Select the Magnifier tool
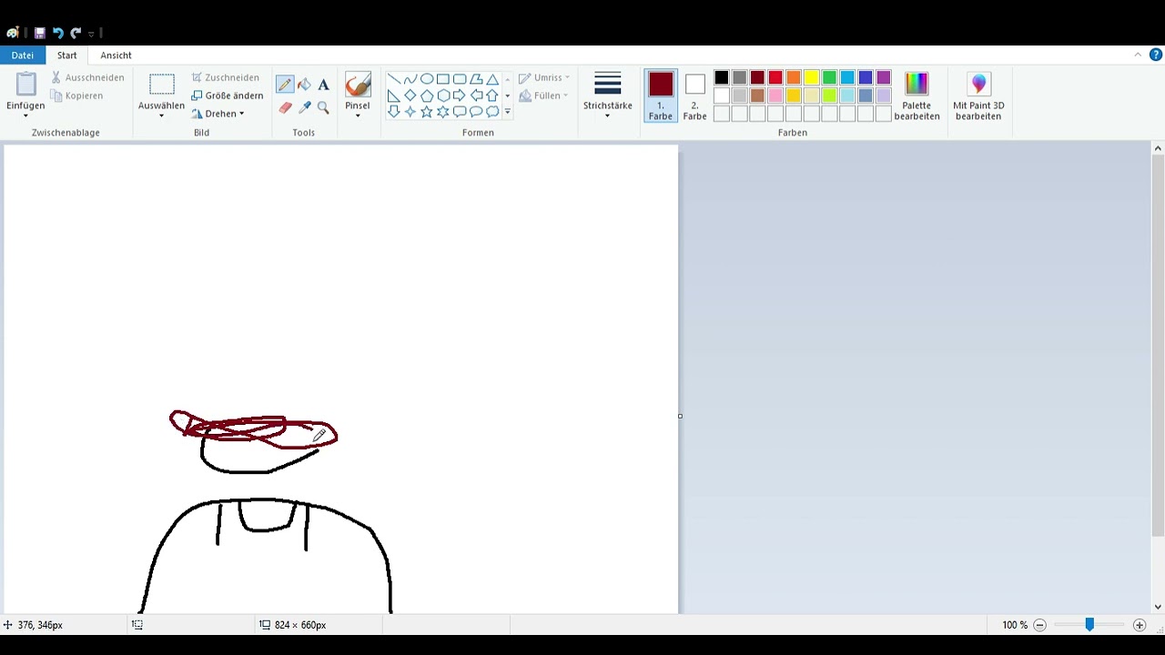Image resolution: width=1165 pixels, height=655 pixels. click(x=323, y=107)
